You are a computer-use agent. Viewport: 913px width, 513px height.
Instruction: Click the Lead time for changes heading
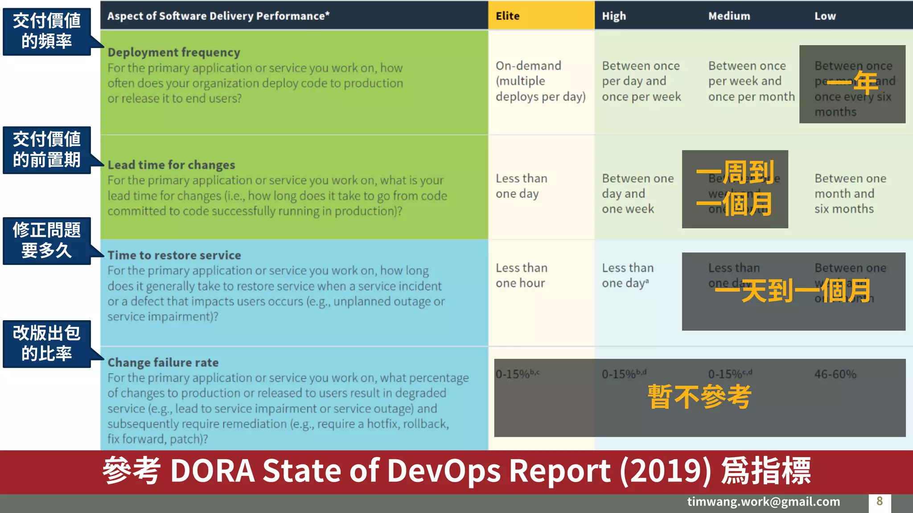pos(171,165)
